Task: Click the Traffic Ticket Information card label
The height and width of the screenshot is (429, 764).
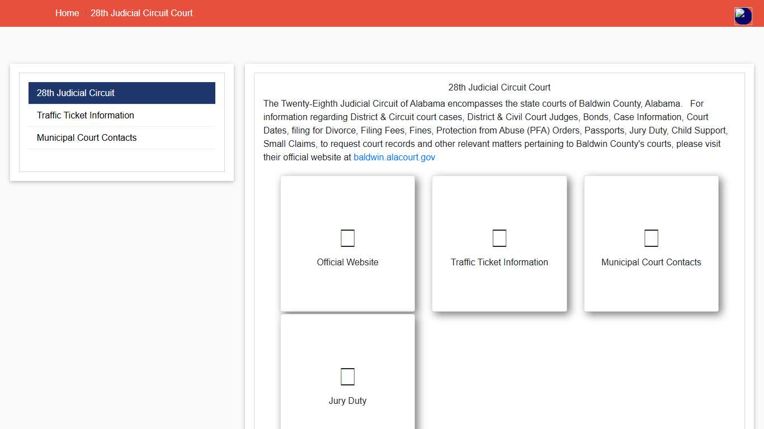Action: click(x=499, y=263)
